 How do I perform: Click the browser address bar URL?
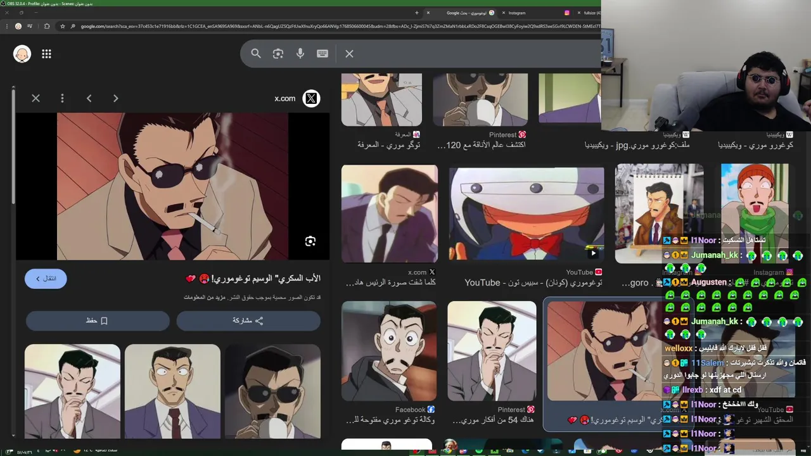339,27
